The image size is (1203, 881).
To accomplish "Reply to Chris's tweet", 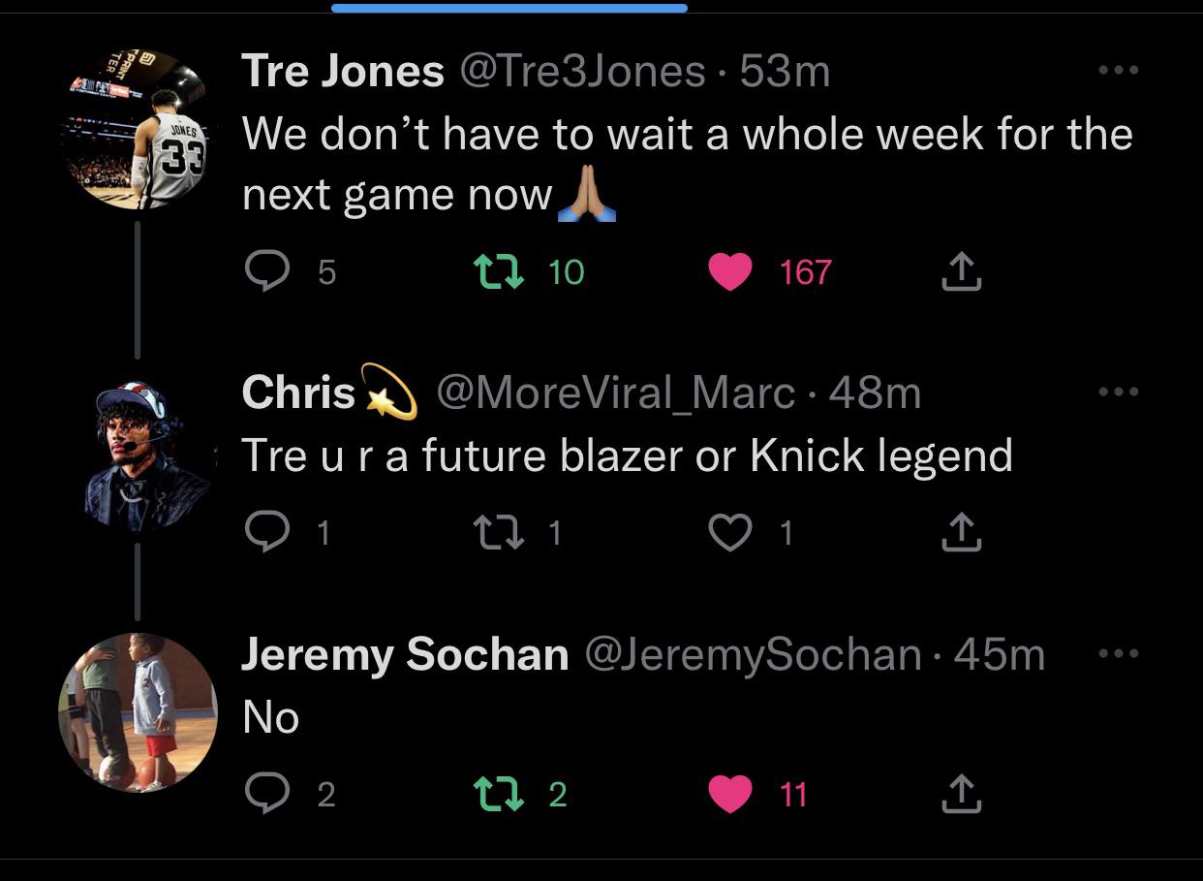I will pos(262,532).
